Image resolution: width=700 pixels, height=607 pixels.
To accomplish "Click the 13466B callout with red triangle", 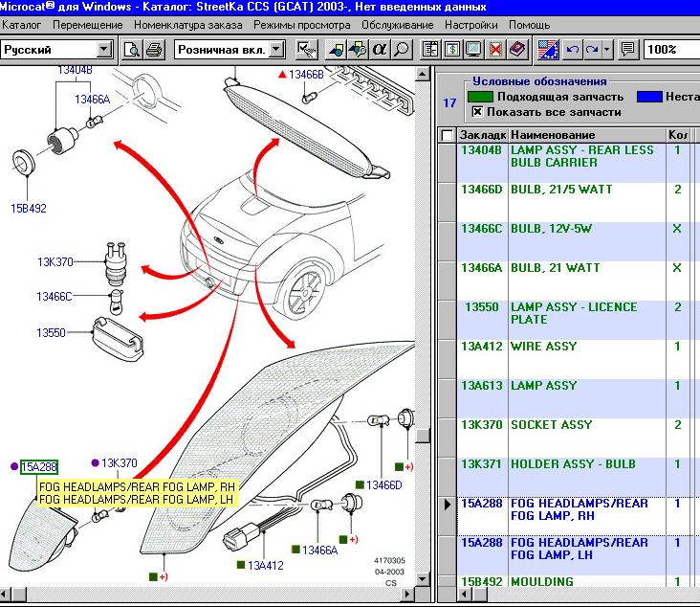I will pyautogui.click(x=306, y=75).
